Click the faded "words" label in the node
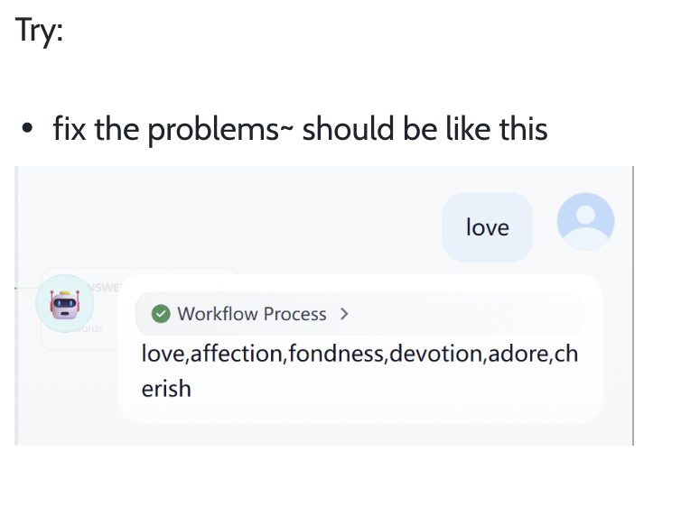 click(88, 328)
